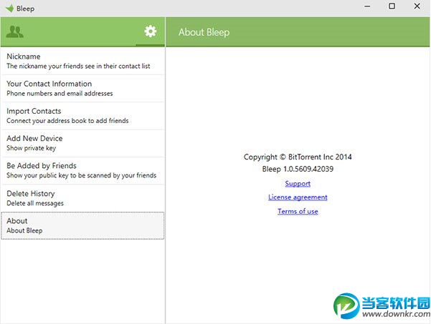Screen dimensions: 431x324
Task: Open Import Contacts option
Action: (x=82, y=116)
